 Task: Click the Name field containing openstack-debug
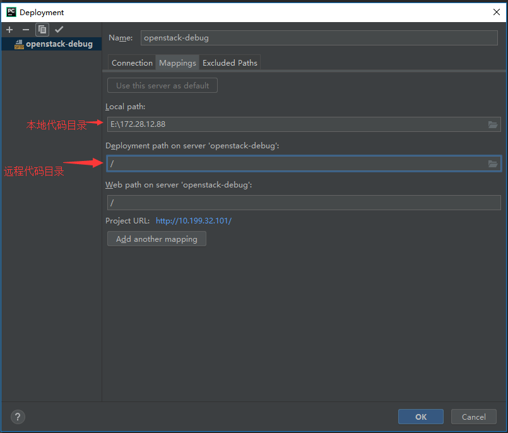[x=319, y=38]
